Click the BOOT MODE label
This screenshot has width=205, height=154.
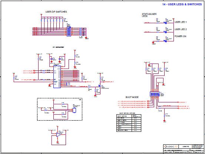132,97
